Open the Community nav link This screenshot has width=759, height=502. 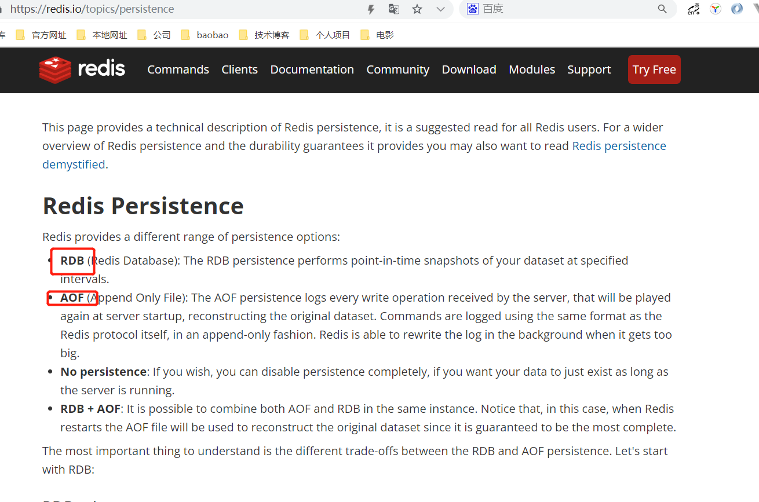[397, 69]
